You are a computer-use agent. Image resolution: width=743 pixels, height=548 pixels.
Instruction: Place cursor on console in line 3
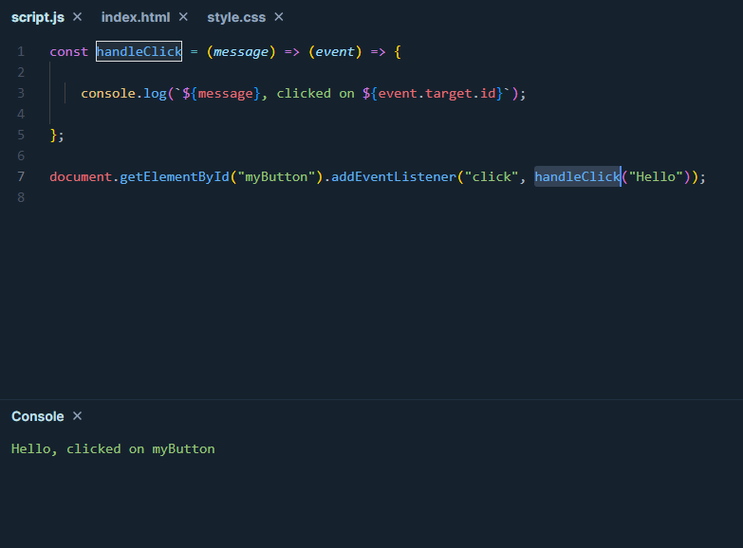108,93
